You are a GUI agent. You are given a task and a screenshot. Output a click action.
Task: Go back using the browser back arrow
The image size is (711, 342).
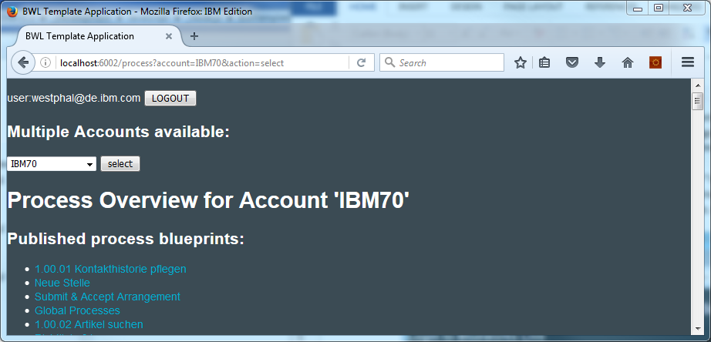22,62
